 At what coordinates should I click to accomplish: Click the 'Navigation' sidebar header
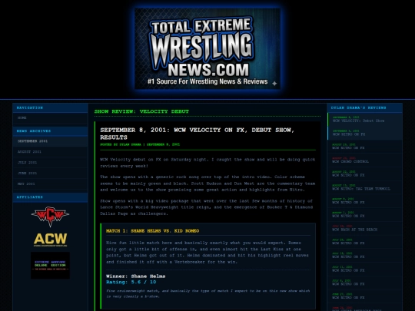point(50,108)
